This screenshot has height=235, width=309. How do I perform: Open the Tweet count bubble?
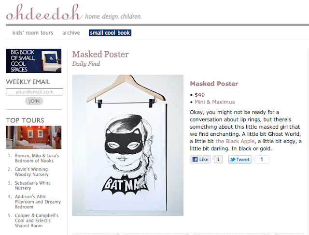tap(262, 160)
